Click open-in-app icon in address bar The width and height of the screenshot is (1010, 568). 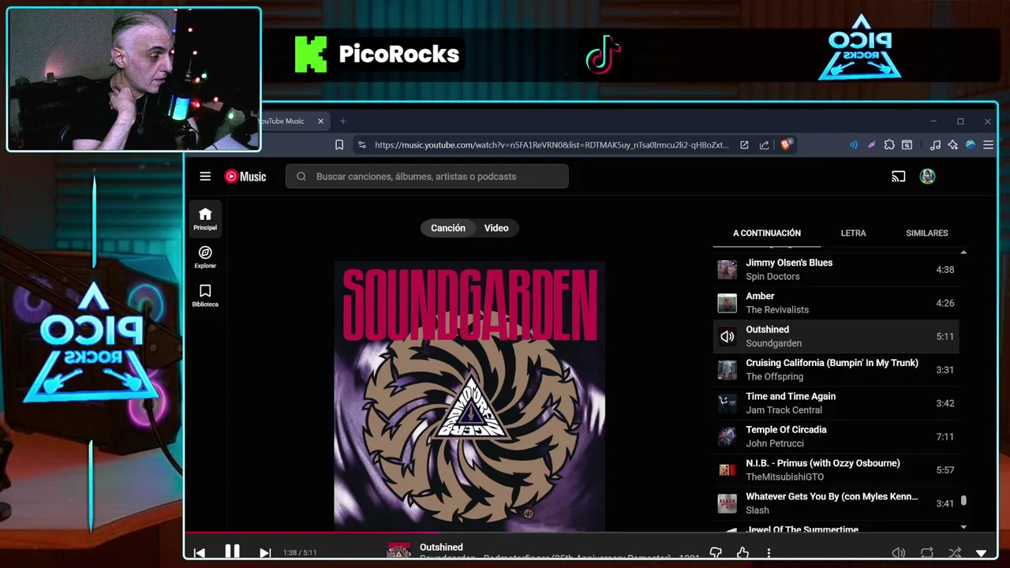click(x=744, y=145)
